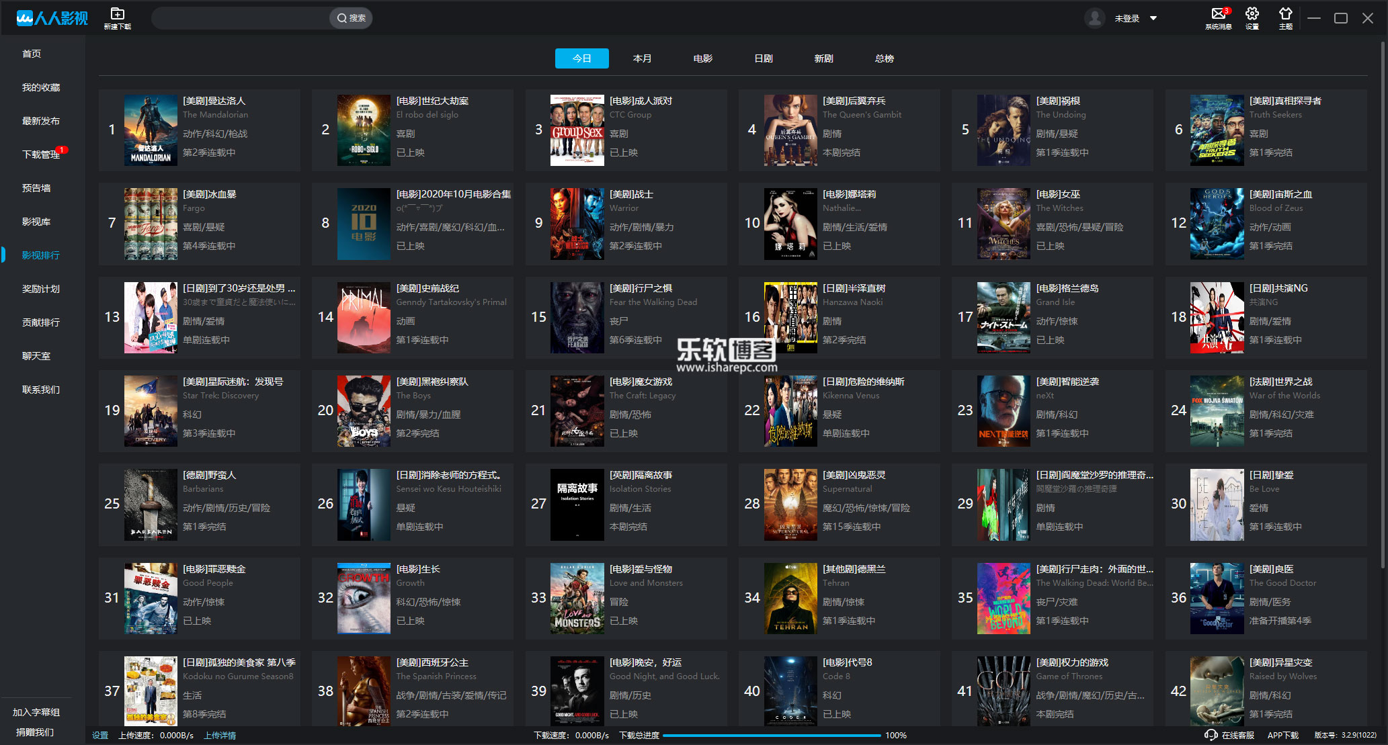
Task: Open Primal poster thumbnail
Action: (364, 318)
